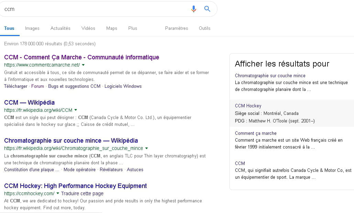354x213 pixels.
Task: Open Constitution d'une plaque sitelink
Action: [x=32, y=169]
